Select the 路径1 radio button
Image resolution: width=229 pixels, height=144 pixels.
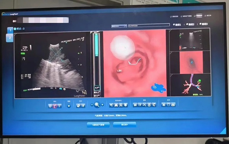(174, 24)
